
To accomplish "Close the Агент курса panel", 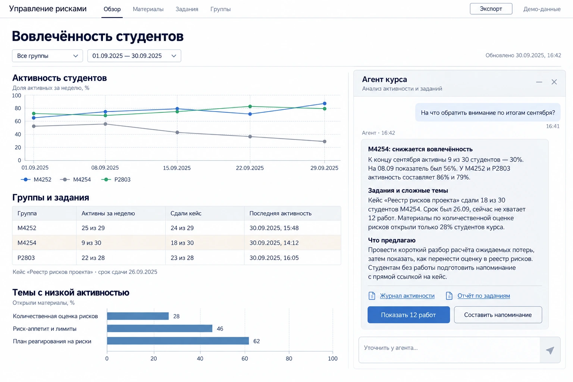I will coord(554,82).
